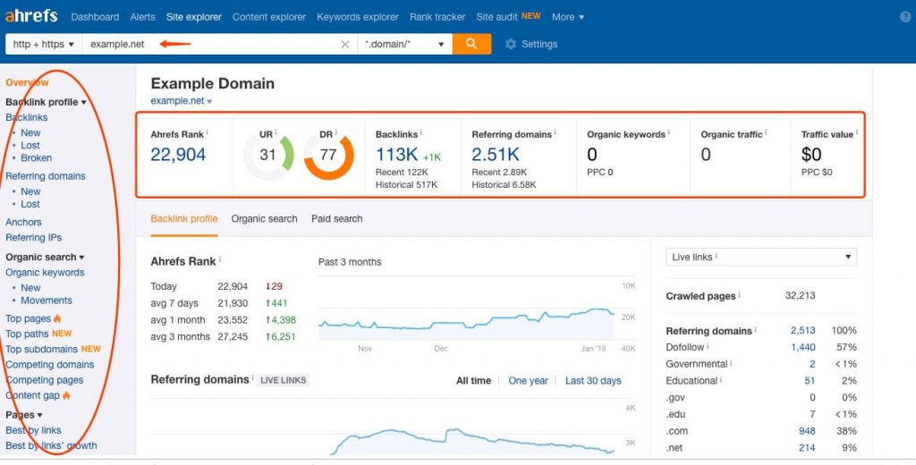The width and height of the screenshot is (916, 465).
Task: Collapse the Organic search sidebar section
Action: pos(45,257)
